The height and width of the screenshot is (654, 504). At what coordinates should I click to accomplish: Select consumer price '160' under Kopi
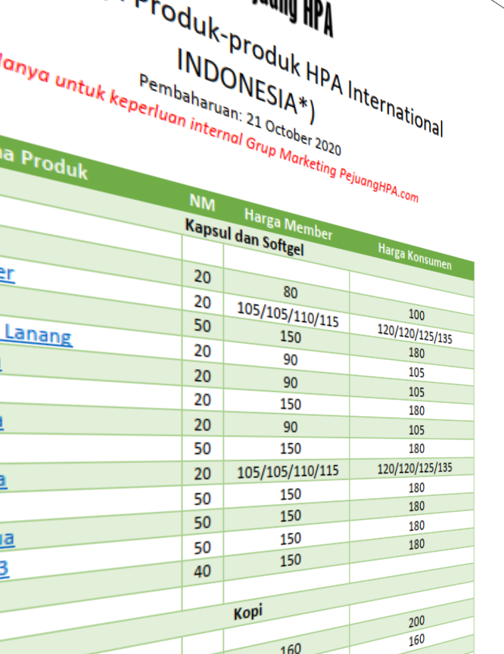coord(416,640)
